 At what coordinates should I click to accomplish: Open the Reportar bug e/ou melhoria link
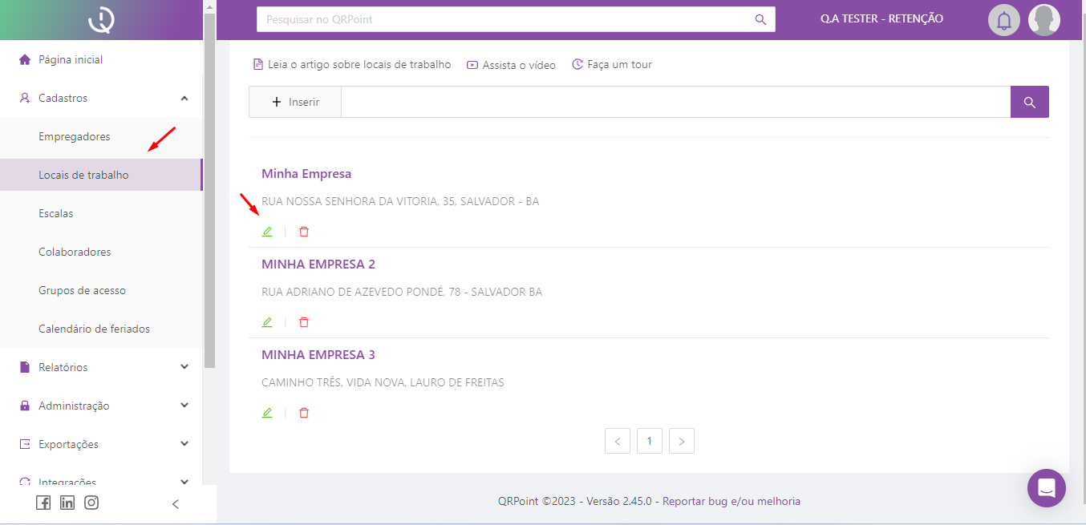[x=731, y=501]
